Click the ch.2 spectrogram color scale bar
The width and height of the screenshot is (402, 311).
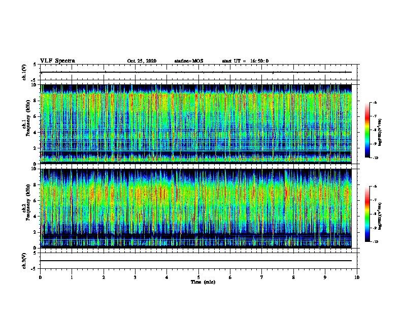tap(367, 214)
